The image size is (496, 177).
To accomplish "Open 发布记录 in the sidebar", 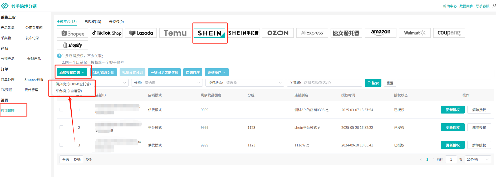I will [32, 38].
